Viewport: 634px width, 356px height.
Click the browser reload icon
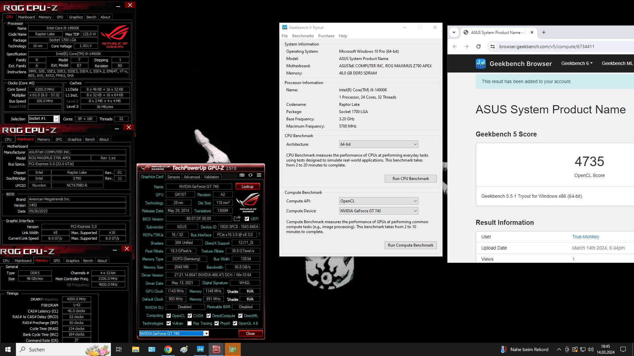tap(478, 46)
